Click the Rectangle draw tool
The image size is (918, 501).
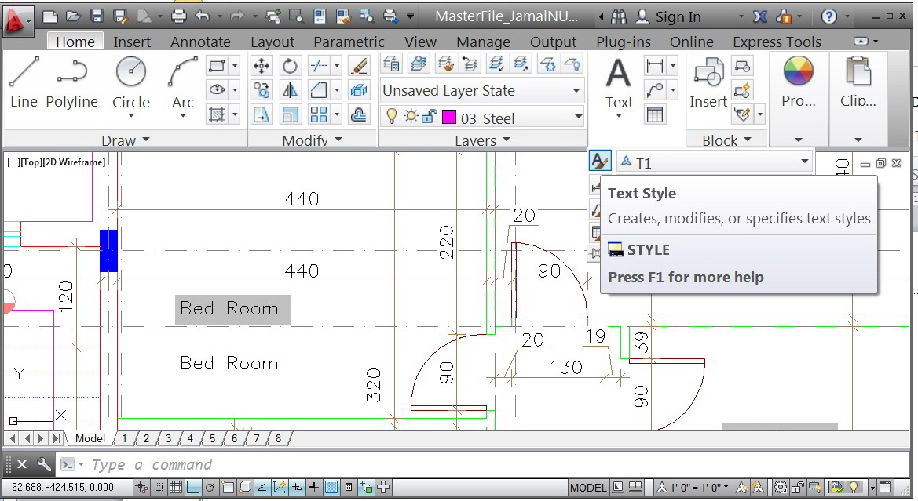pos(217,66)
